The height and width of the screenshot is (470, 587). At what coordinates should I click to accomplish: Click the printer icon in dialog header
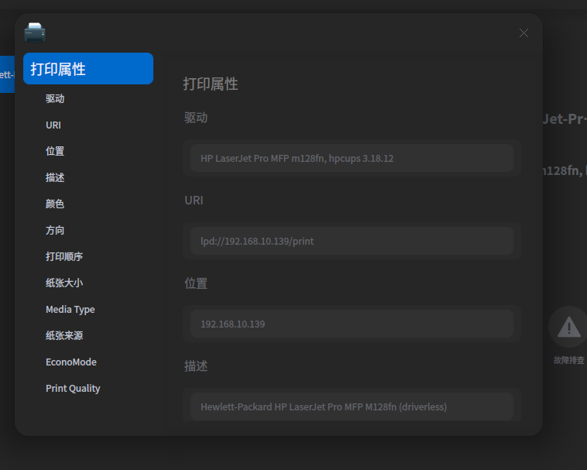tap(35, 33)
